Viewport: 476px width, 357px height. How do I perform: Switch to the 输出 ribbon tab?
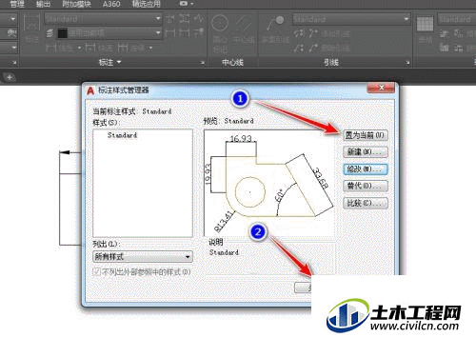point(43,4)
